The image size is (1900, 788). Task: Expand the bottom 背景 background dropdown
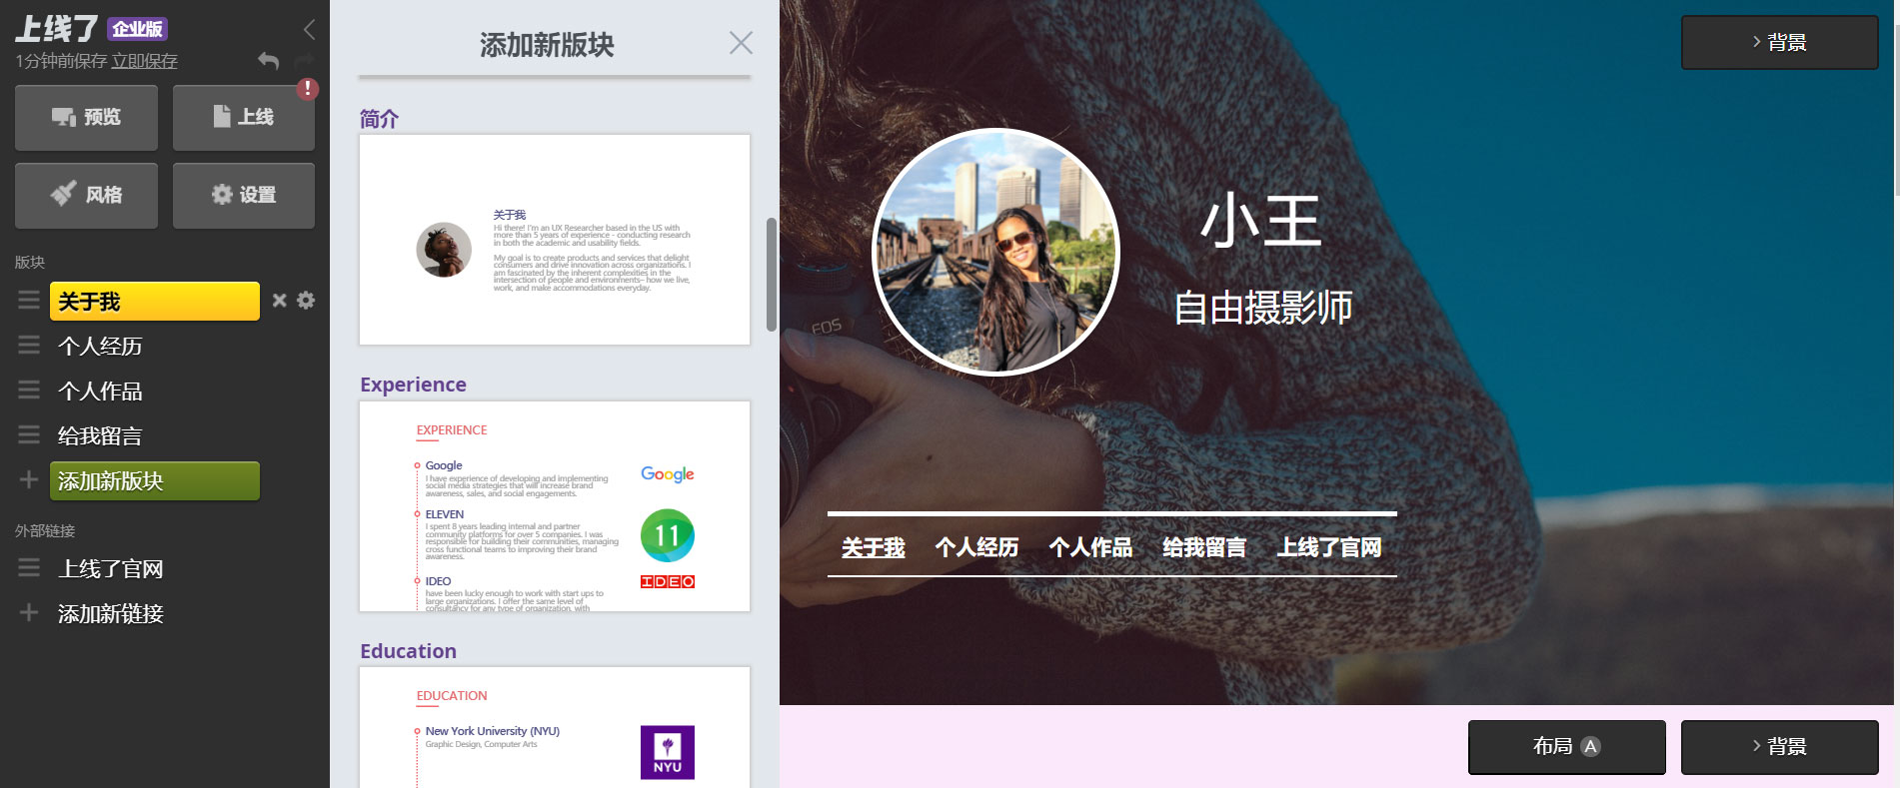(x=1779, y=747)
